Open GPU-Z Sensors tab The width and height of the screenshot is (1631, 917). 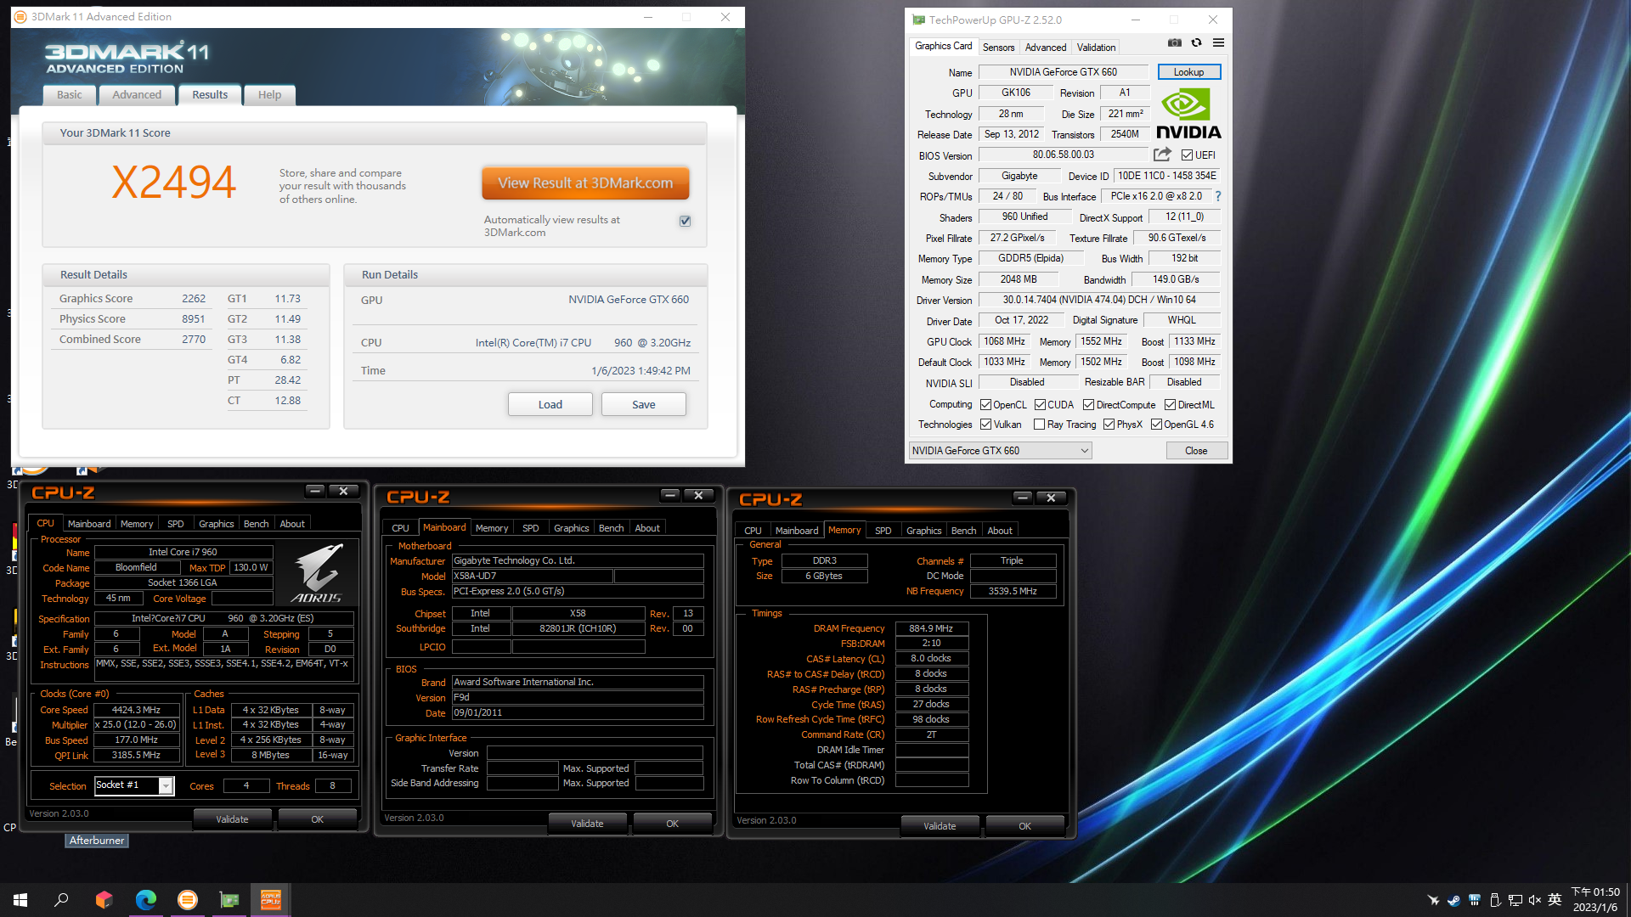click(998, 48)
